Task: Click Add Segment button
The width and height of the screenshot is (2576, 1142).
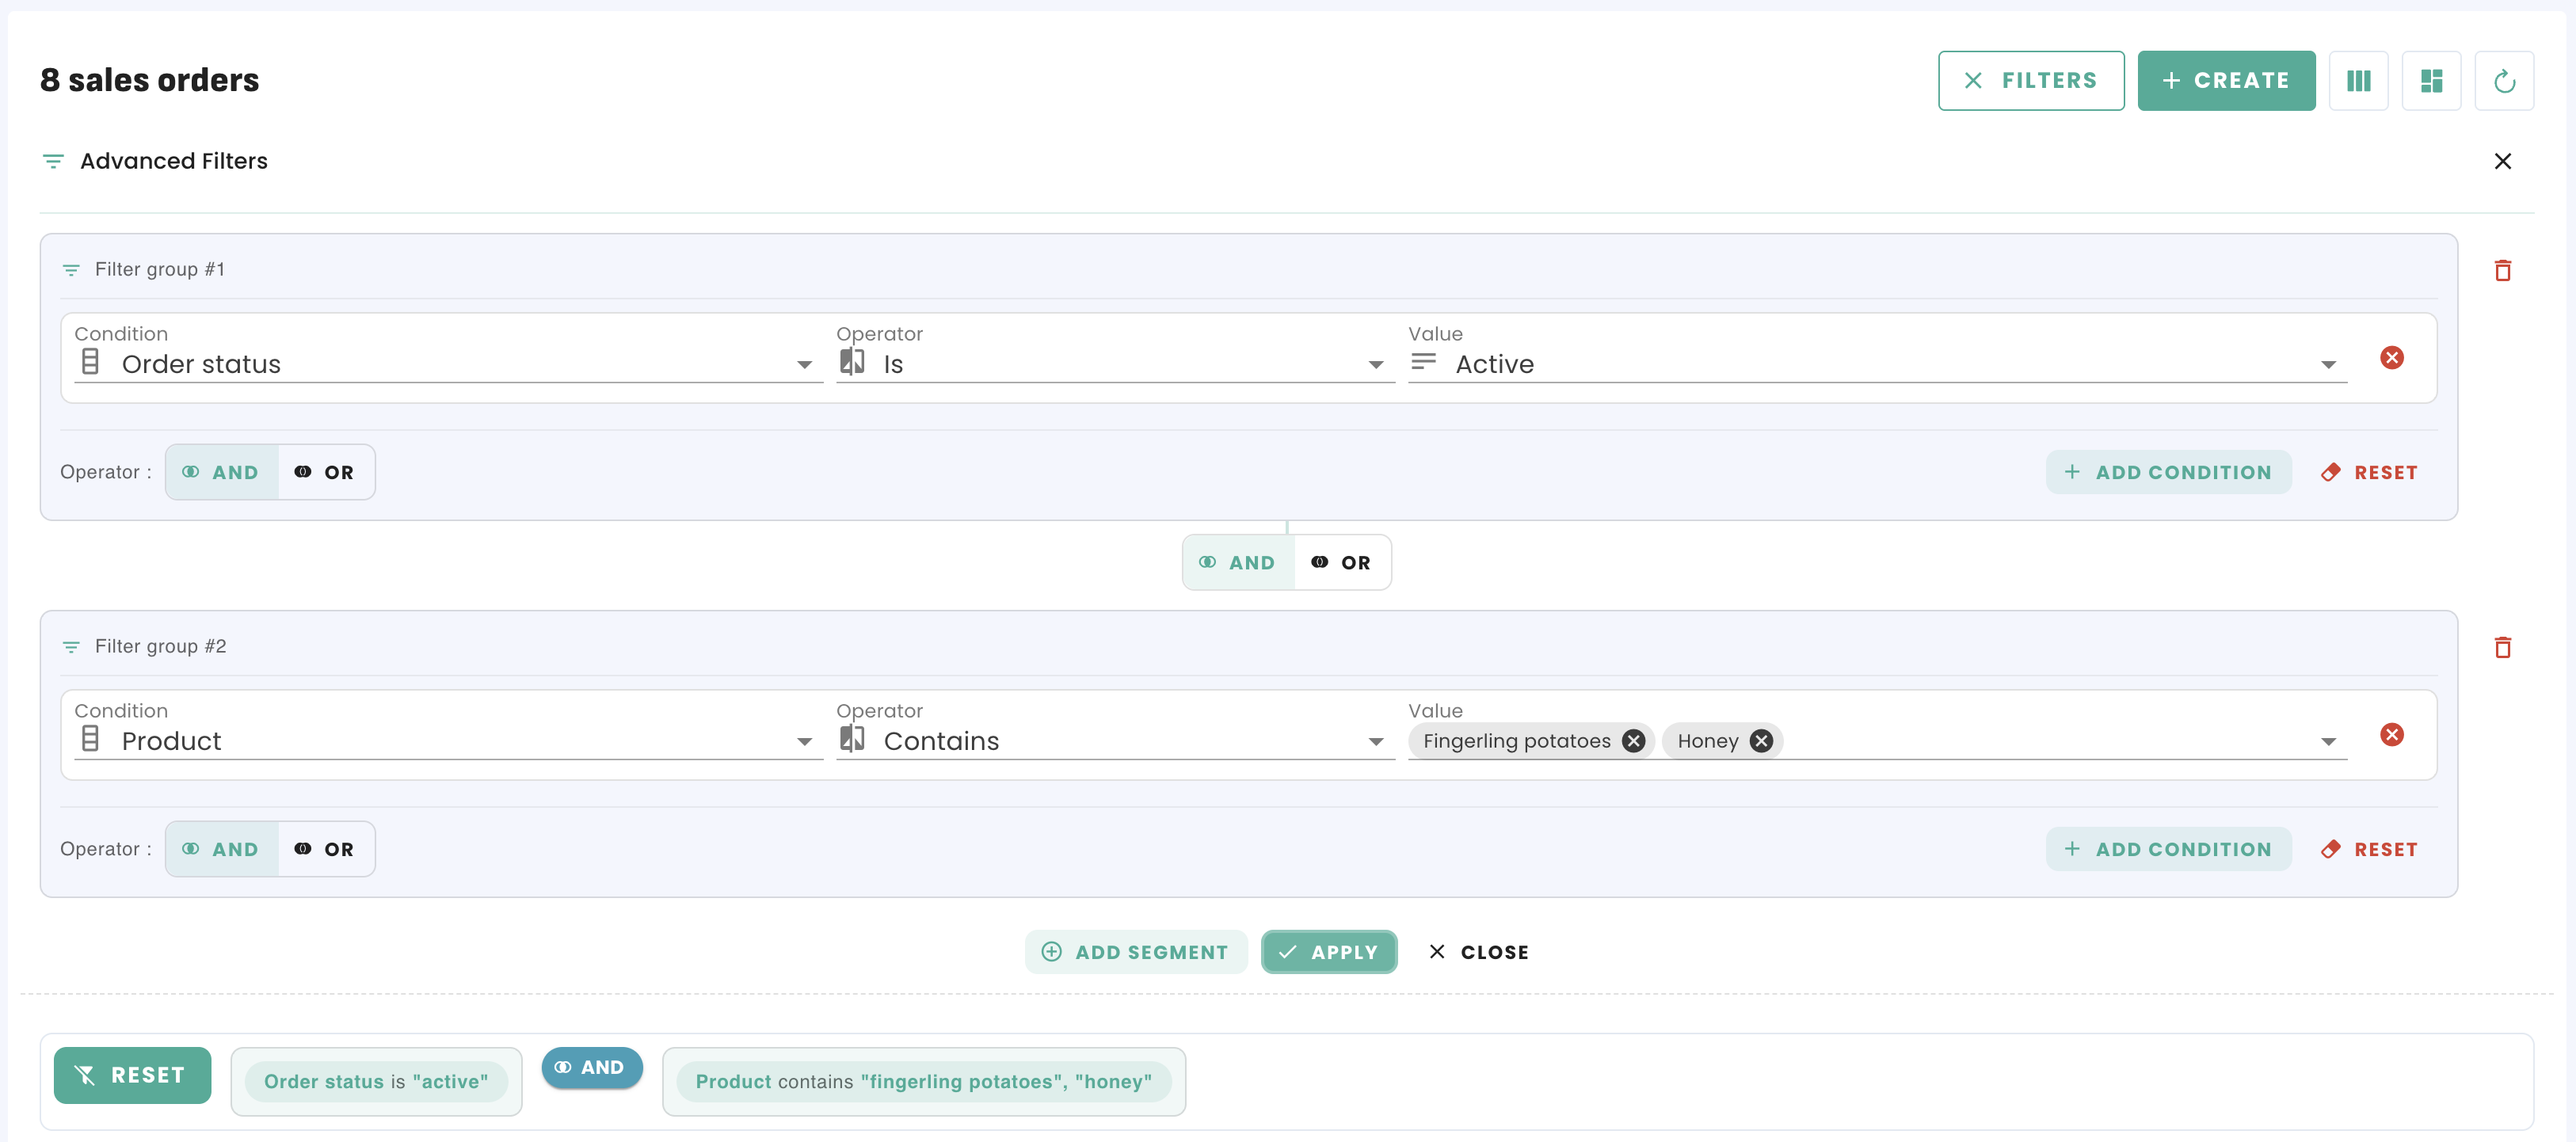Action: pyautogui.click(x=1135, y=952)
